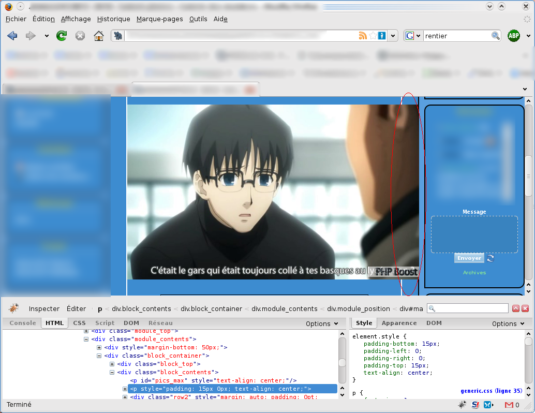535x413 pixels.
Task: Click the RSS feed icon in address bar
Action: (x=362, y=36)
